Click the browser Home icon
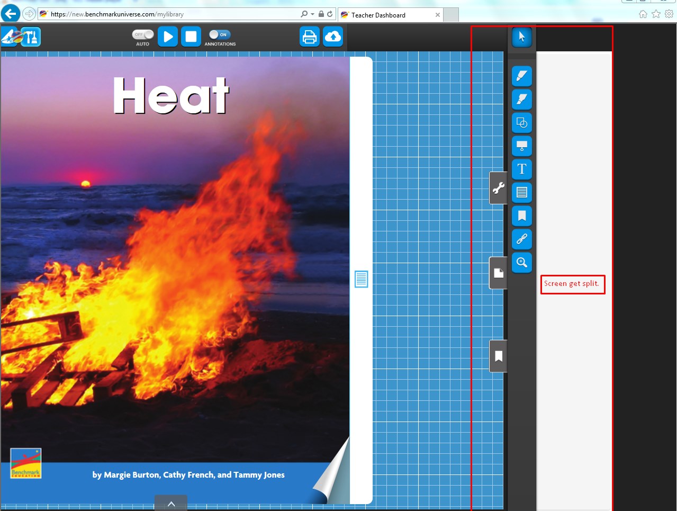The width and height of the screenshot is (677, 511). tap(643, 14)
